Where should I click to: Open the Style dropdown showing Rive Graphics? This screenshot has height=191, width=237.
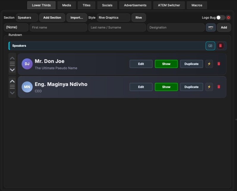(x=113, y=18)
